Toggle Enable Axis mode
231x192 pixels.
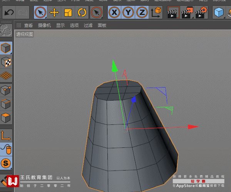tap(6, 136)
